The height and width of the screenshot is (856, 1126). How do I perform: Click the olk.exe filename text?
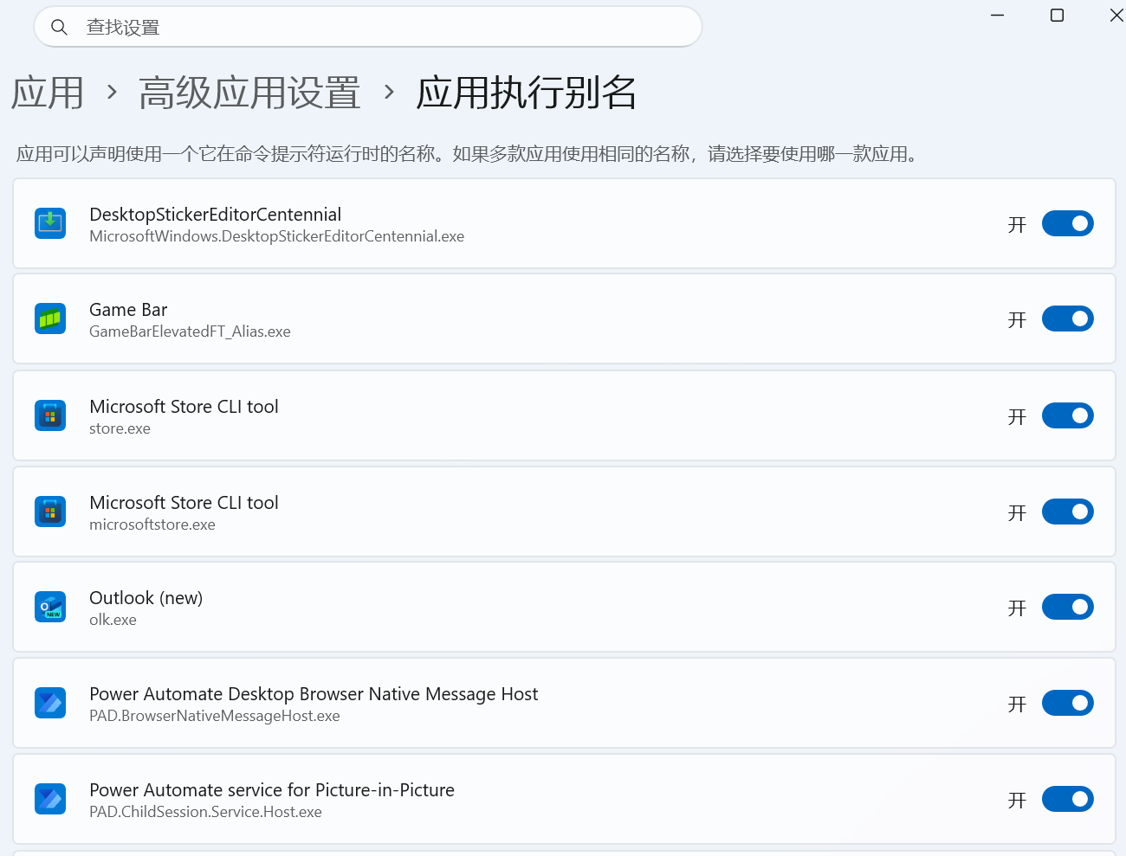(x=113, y=620)
